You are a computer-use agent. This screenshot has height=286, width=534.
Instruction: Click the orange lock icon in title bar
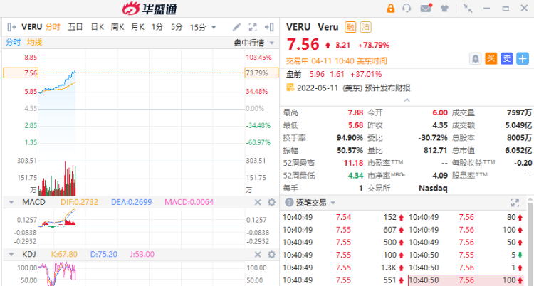click(391, 8)
